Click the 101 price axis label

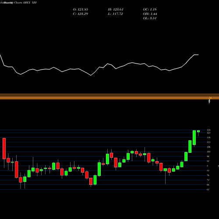coord(208,152)
